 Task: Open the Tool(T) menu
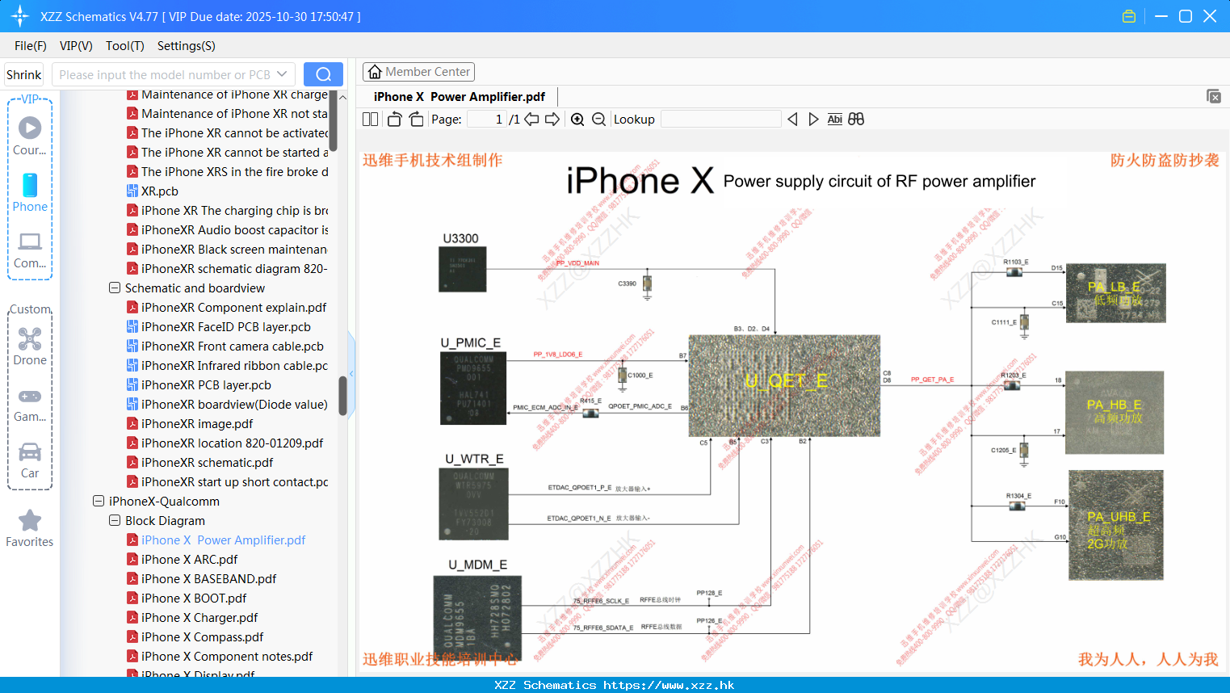pos(125,46)
